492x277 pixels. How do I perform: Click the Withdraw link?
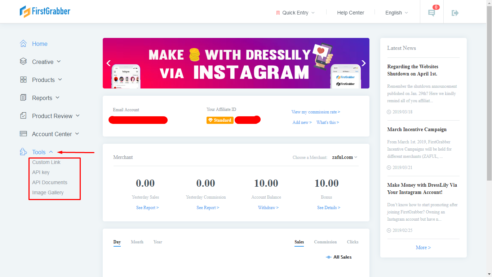point(268,208)
